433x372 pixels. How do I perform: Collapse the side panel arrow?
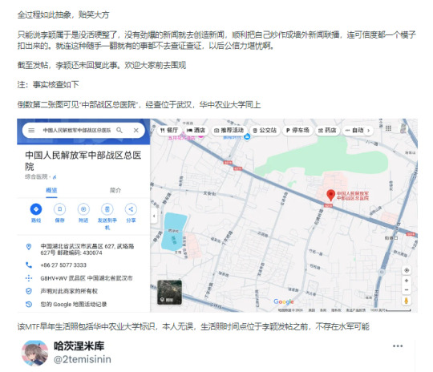(154, 216)
